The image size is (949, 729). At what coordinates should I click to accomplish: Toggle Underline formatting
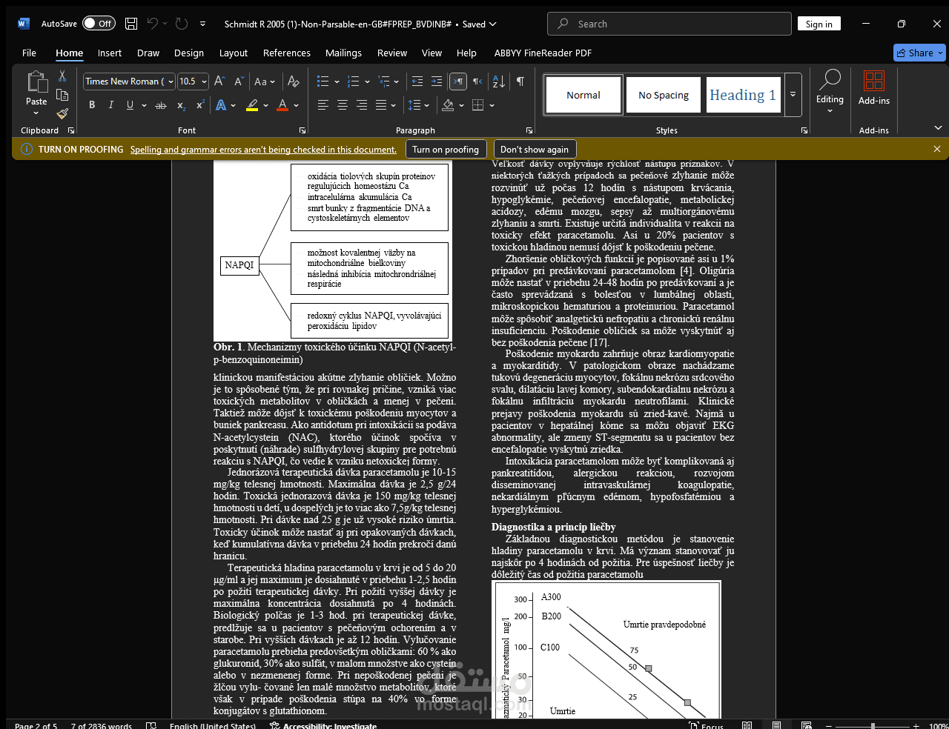130,105
